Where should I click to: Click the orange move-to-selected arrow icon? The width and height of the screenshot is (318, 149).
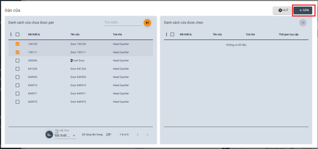pyautogui.click(x=147, y=23)
